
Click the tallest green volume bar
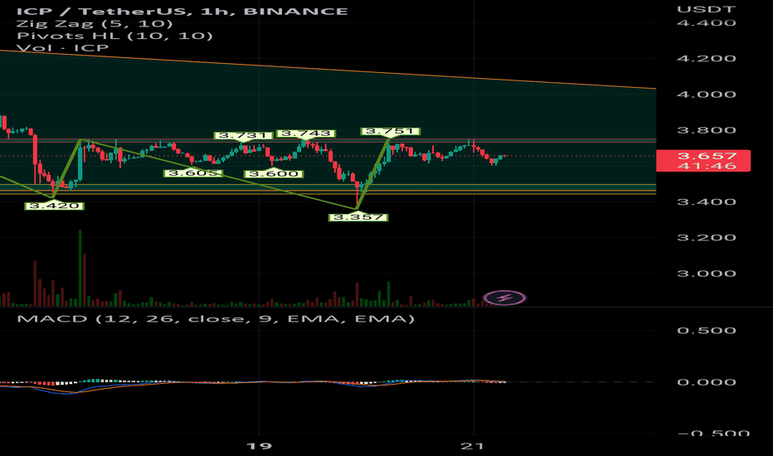click(80, 268)
